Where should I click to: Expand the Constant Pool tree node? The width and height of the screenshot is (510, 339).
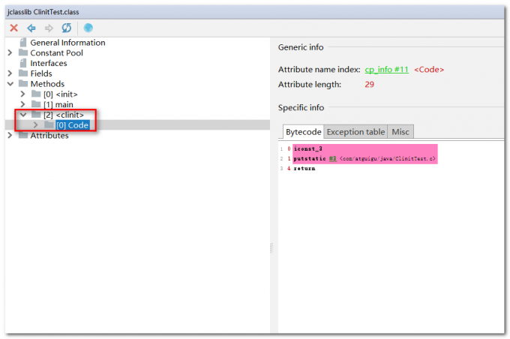pyautogui.click(x=10, y=53)
